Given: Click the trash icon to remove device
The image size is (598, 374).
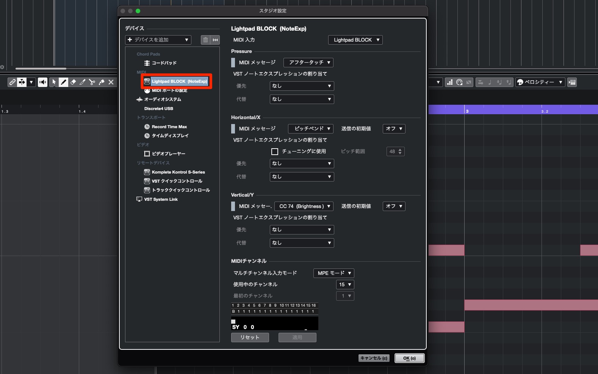Looking at the screenshot, I should [x=205, y=40].
